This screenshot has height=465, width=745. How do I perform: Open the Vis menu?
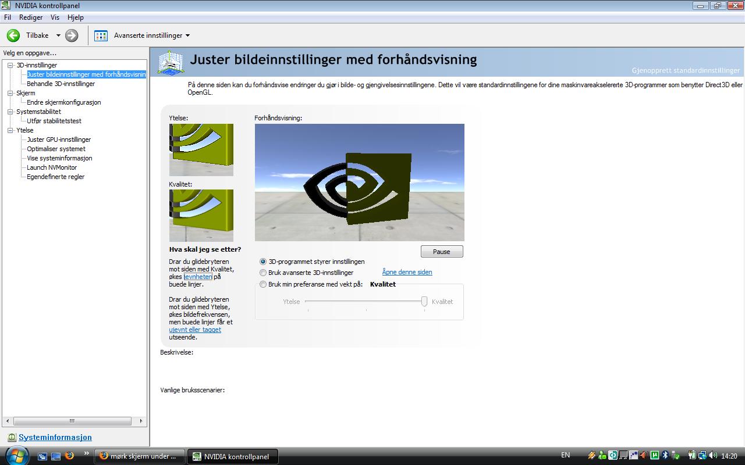[x=55, y=17]
